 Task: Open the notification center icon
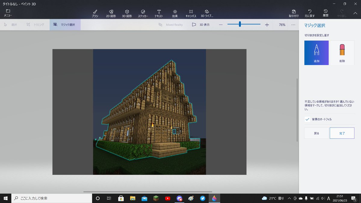(x=354, y=198)
